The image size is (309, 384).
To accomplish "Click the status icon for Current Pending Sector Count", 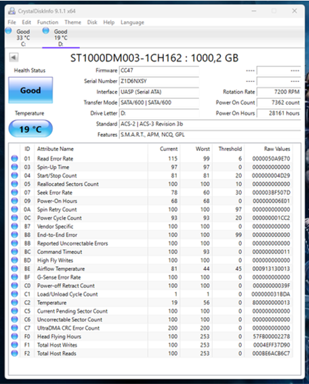I will [15, 311].
